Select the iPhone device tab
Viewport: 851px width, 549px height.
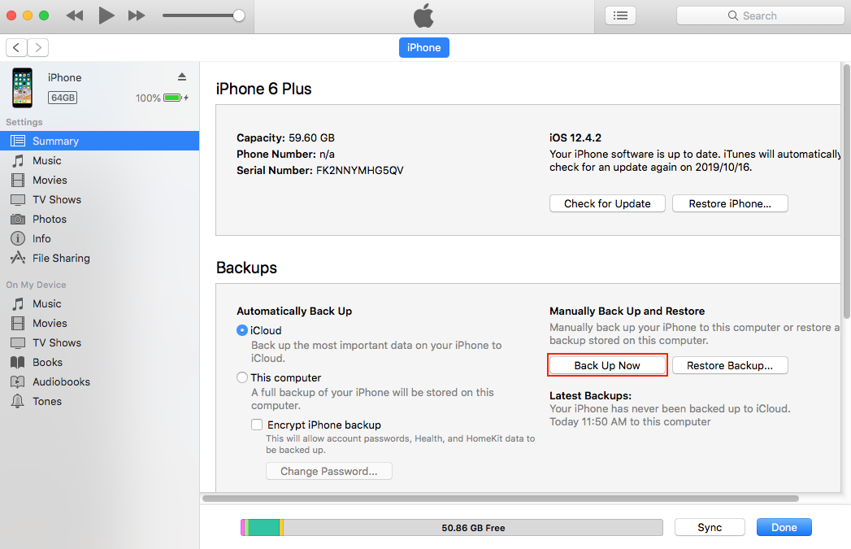point(423,48)
